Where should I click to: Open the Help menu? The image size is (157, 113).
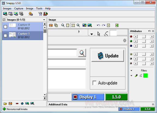click(48, 8)
